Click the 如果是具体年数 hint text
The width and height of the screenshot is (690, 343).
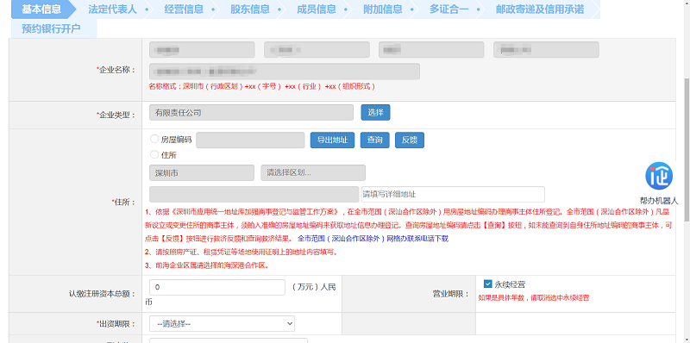[533, 297]
